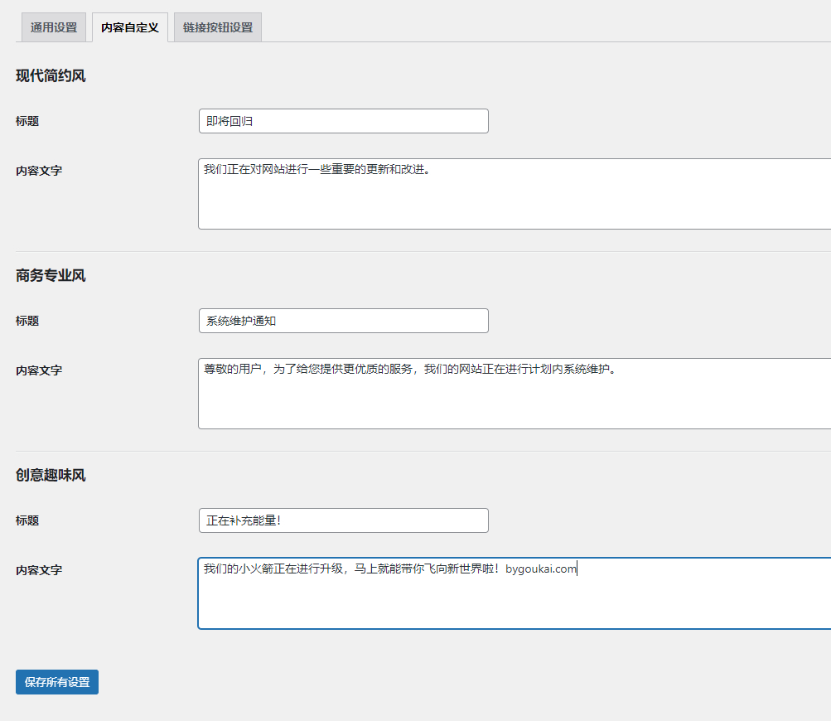Viewport: 831px width, 721px height.
Task: Focus the 现代简约风 title input with 即将回归
Action: [x=344, y=121]
